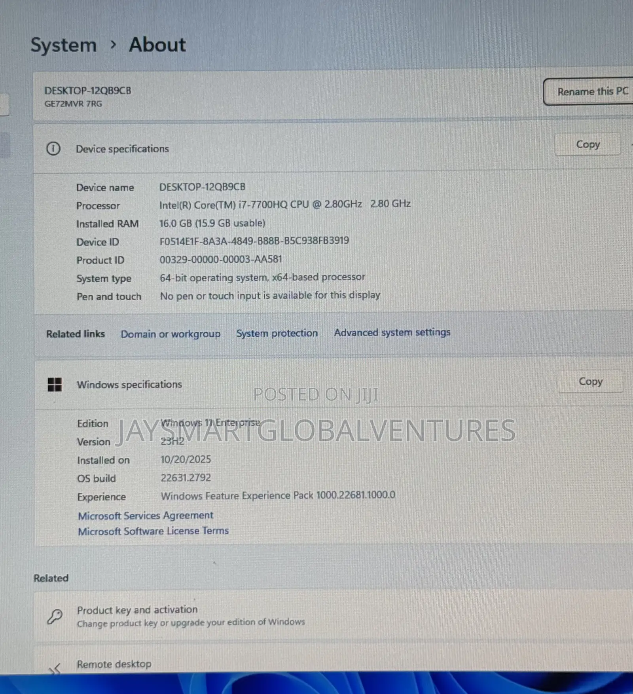Select the Installed on date 10/20/2025
The height and width of the screenshot is (694, 633).
point(186,459)
